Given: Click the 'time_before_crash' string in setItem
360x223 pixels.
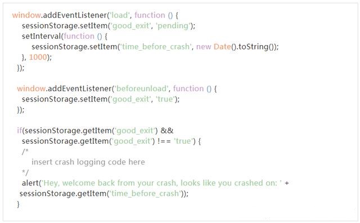Looking at the screenshot, I should pos(156,47).
